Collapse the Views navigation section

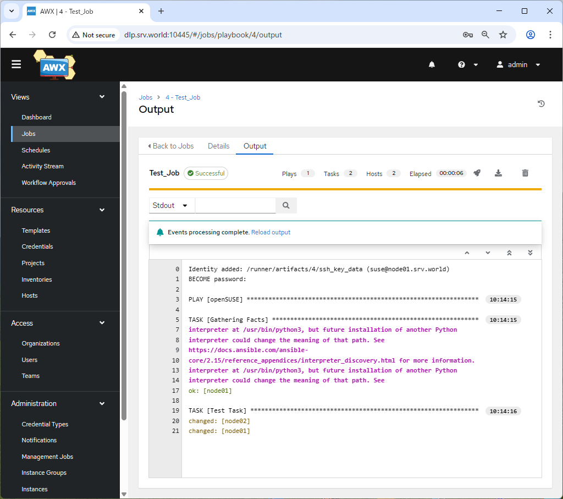pos(102,97)
